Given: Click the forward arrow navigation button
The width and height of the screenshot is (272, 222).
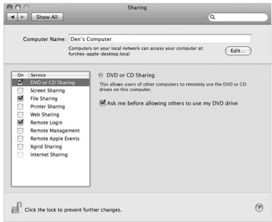Looking at the screenshot, I should point(23,17).
